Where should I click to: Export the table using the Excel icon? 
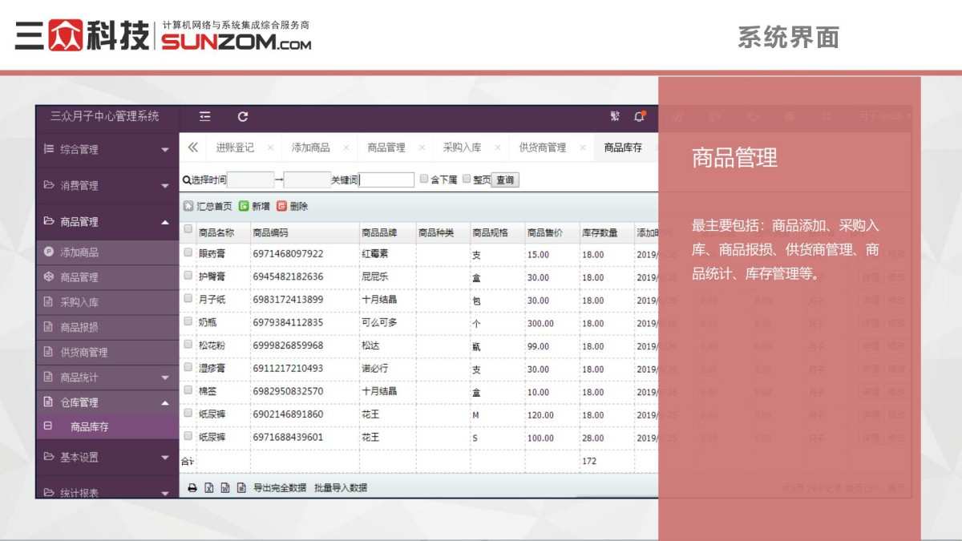[x=210, y=487]
